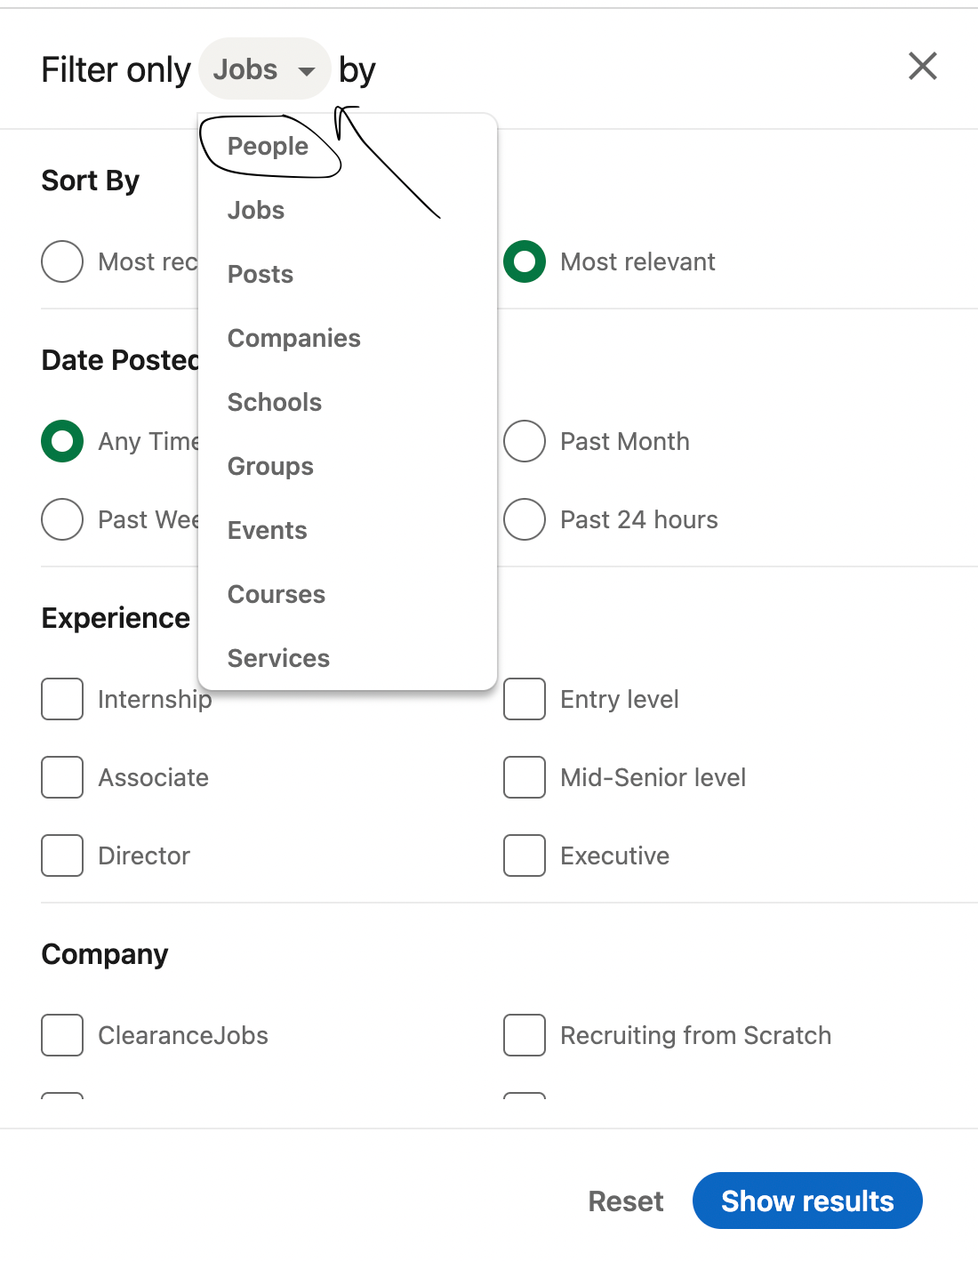The width and height of the screenshot is (978, 1261).
Task: Select the Any Time radio button
Action: [x=62, y=441]
